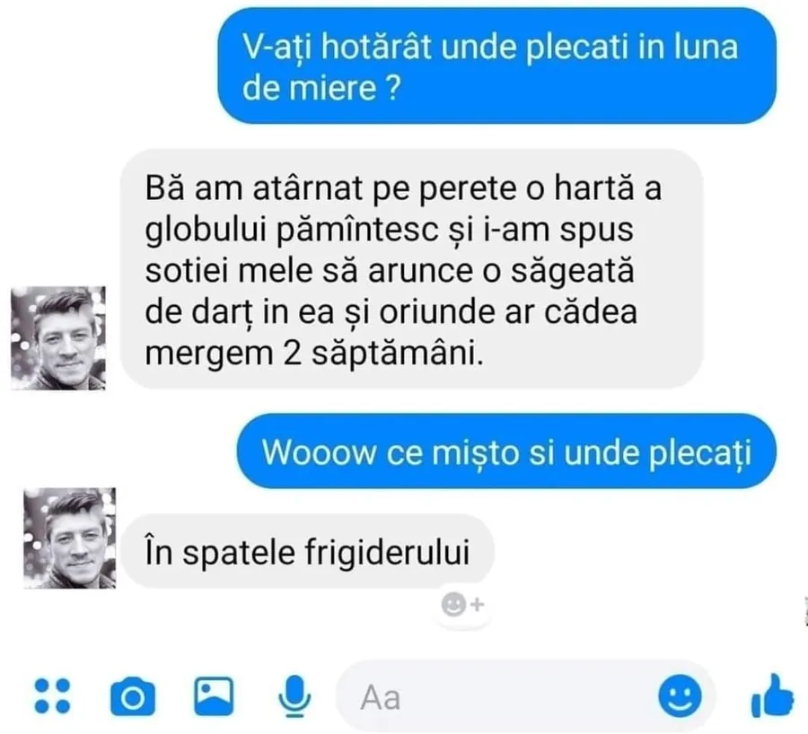
Task: Select the 'Wooow ce mișto' sent bubble
Action: click(506, 451)
